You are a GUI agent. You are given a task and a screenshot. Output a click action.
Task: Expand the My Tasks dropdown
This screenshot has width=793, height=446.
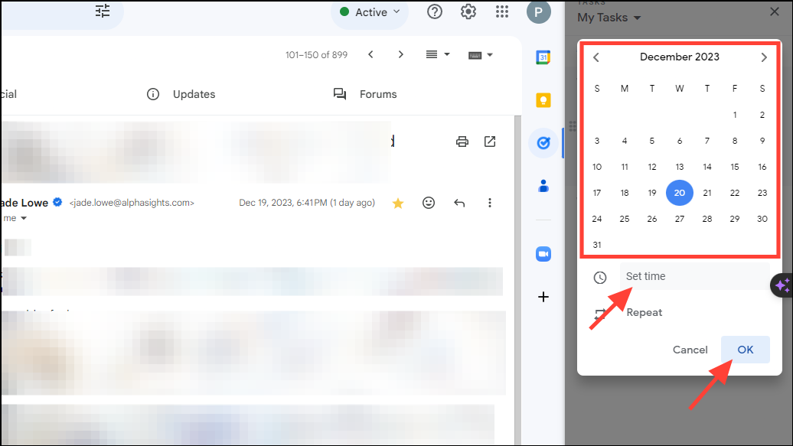(x=609, y=17)
